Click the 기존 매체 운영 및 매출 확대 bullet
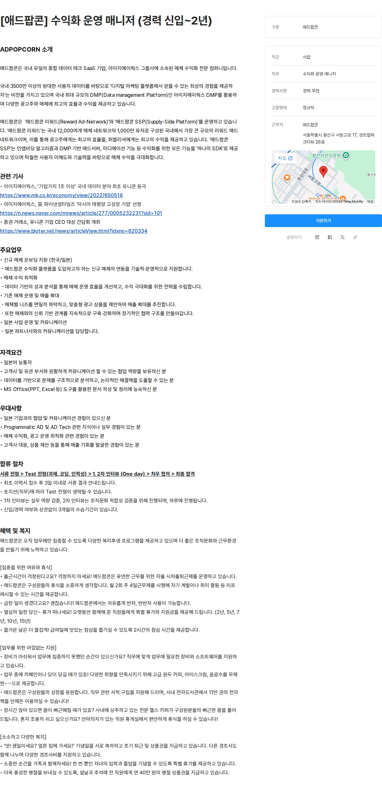The height and width of the screenshot is (790, 382). pyautogui.click(x=30, y=295)
